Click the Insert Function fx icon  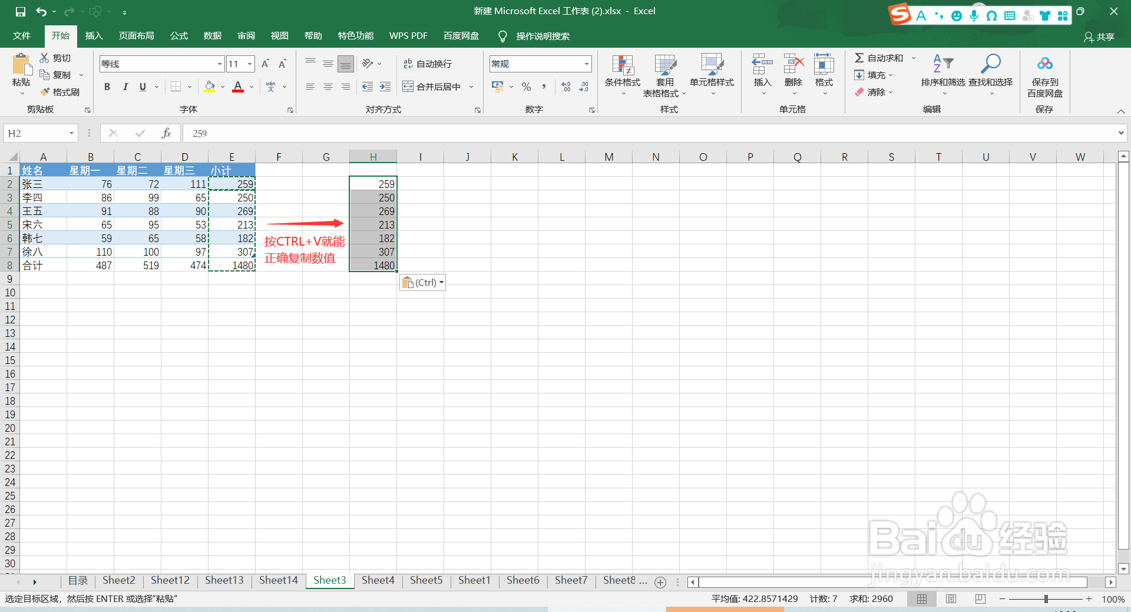(166, 133)
